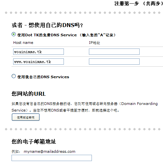163x165 pixels.
Task: Focus the IP address field for www.woainimme.tk
Action: click(x=114, y=61)
